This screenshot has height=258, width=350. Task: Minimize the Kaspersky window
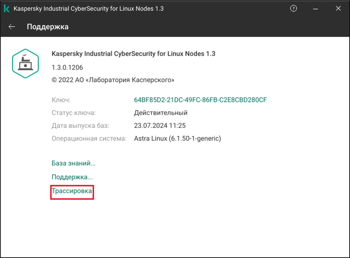316,9
